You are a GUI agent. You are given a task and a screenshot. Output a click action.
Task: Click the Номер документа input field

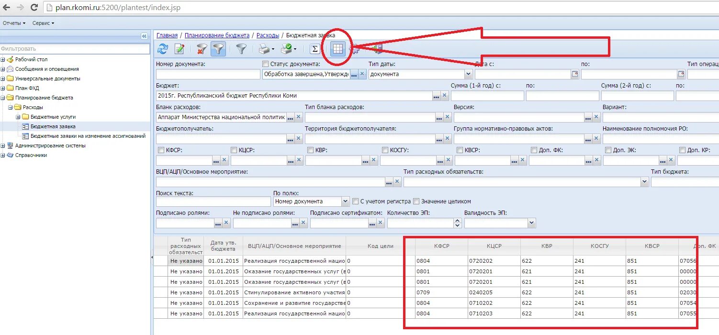pos(208,74)
